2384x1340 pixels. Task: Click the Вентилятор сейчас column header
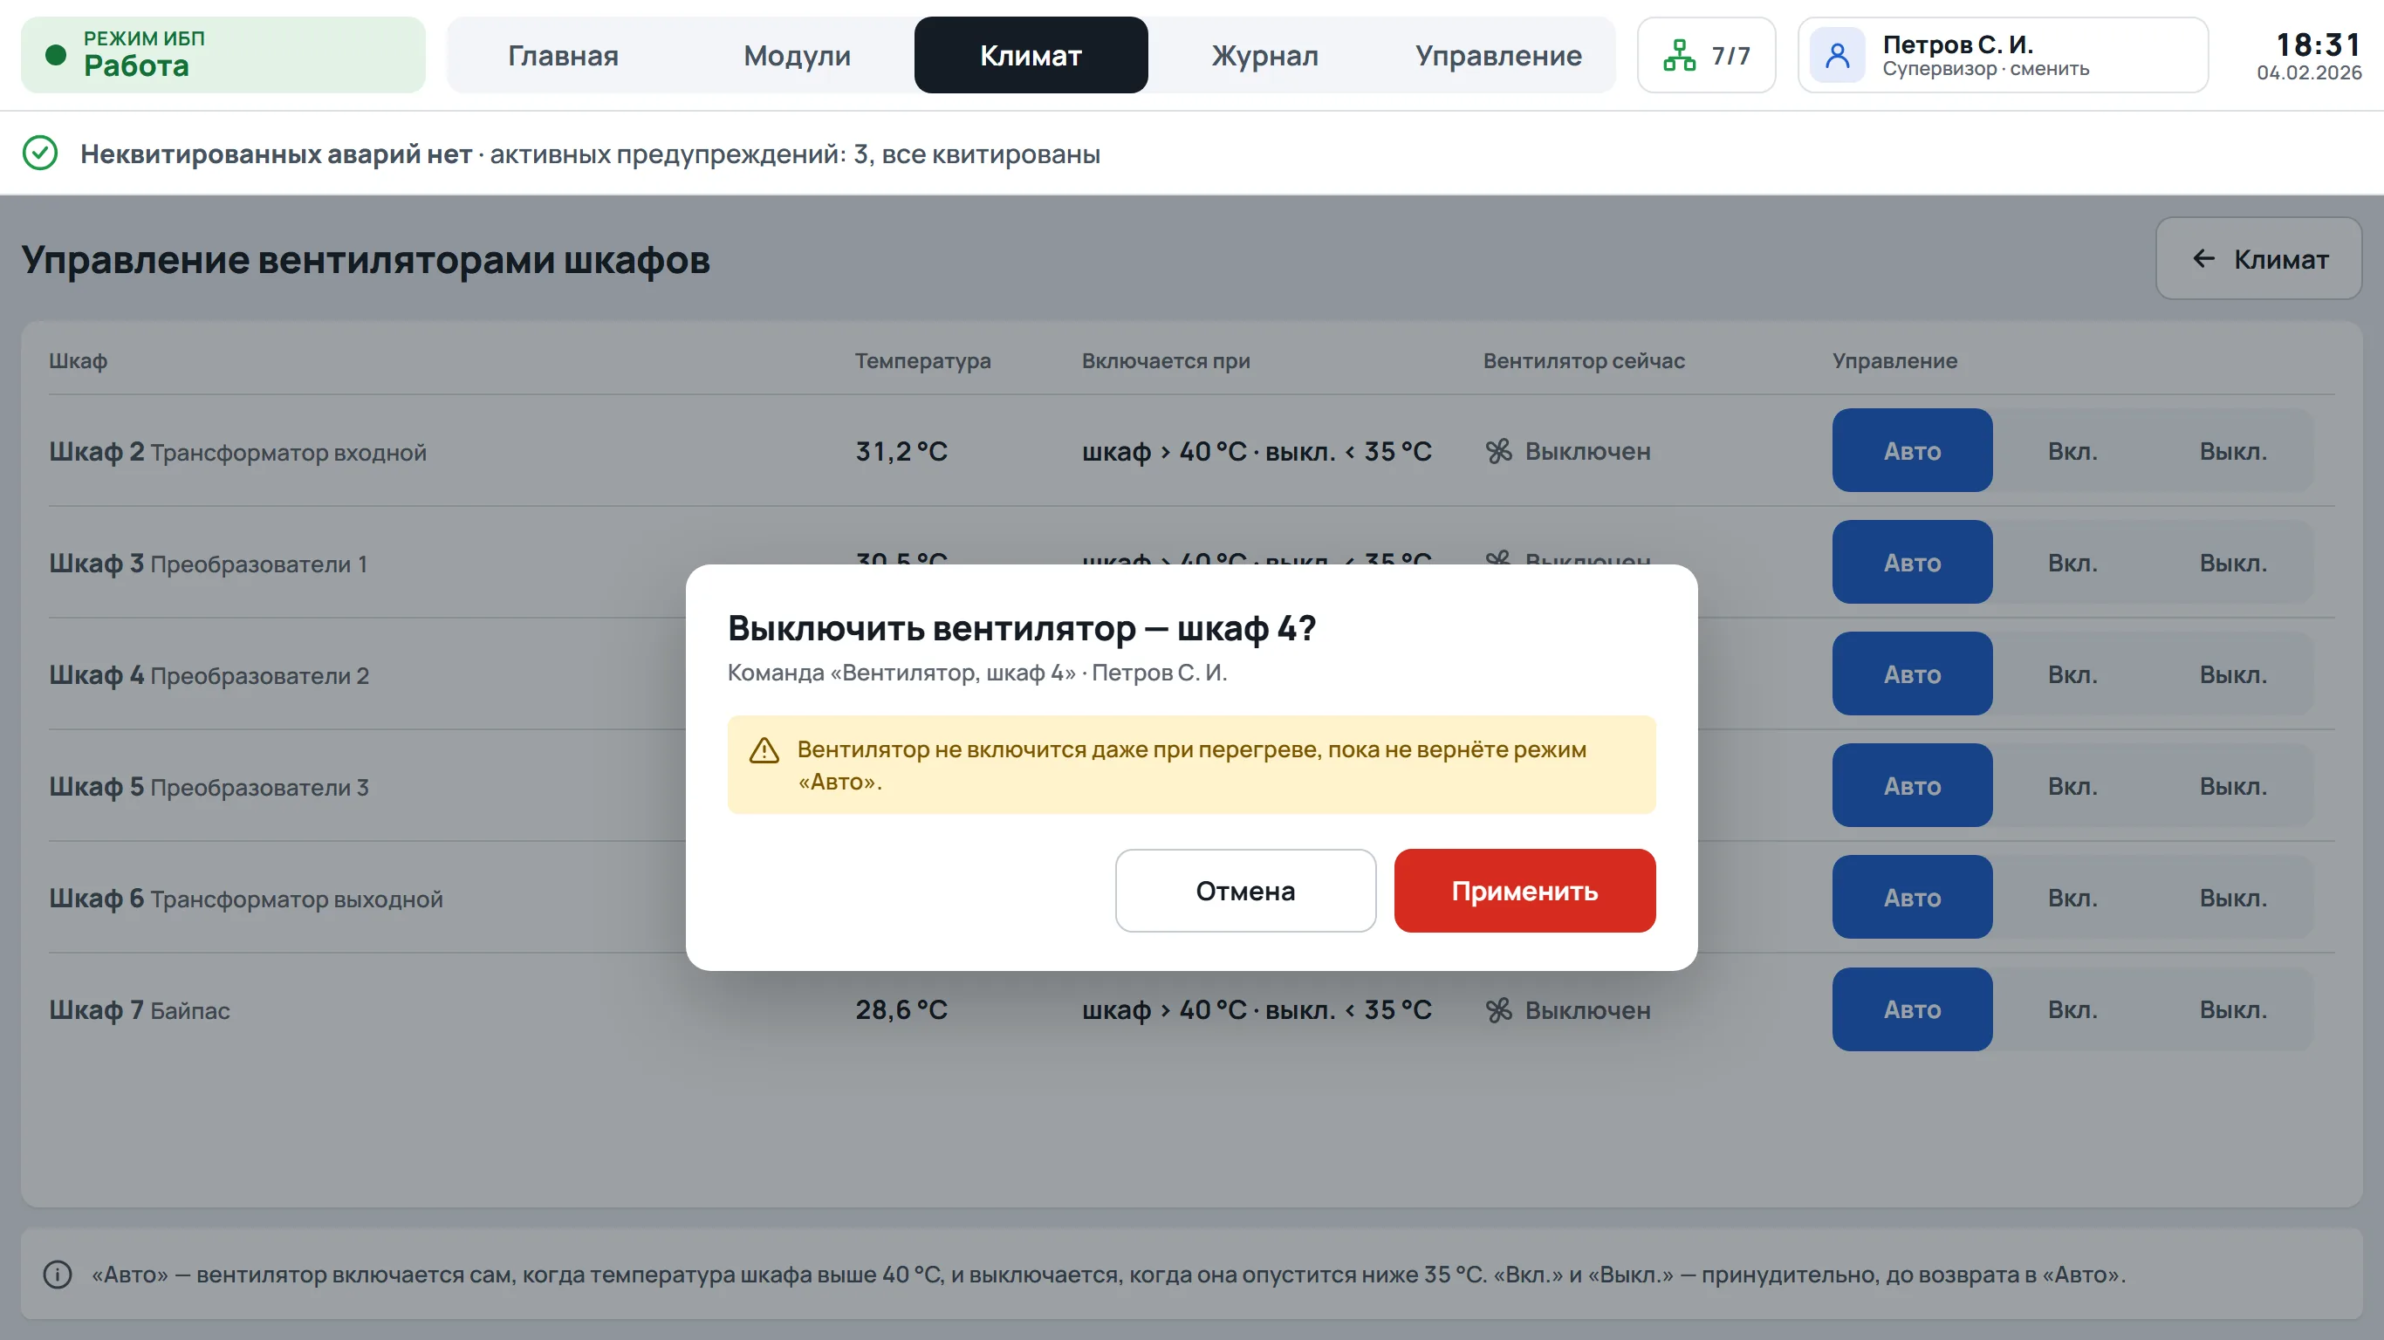tap(1584, 360)
